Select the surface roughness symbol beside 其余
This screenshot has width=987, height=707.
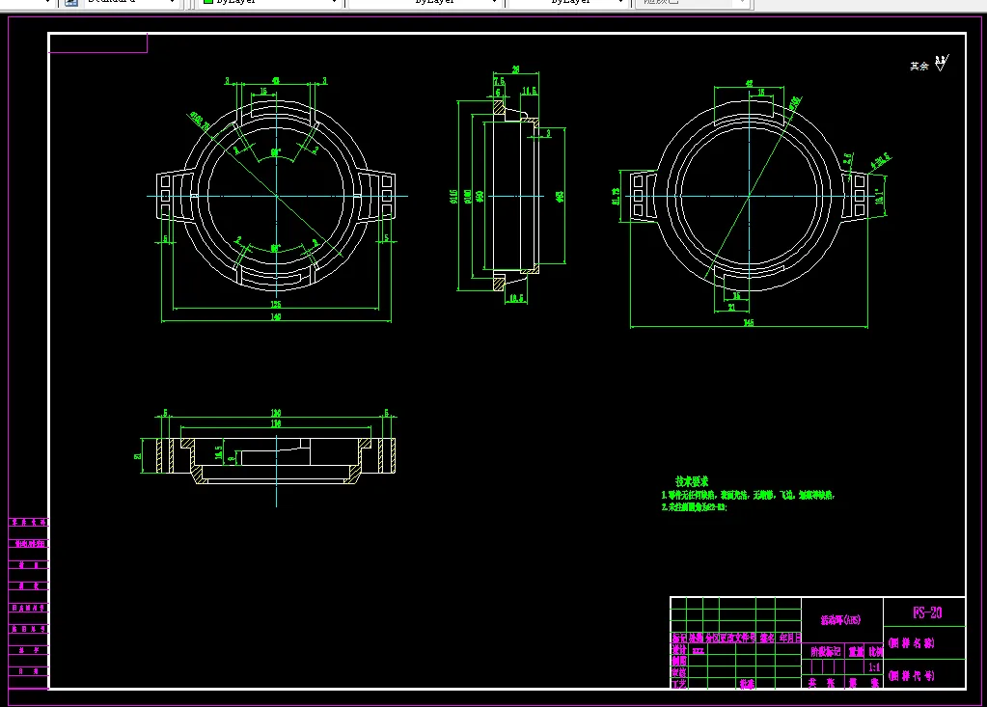tap(941, 63)
